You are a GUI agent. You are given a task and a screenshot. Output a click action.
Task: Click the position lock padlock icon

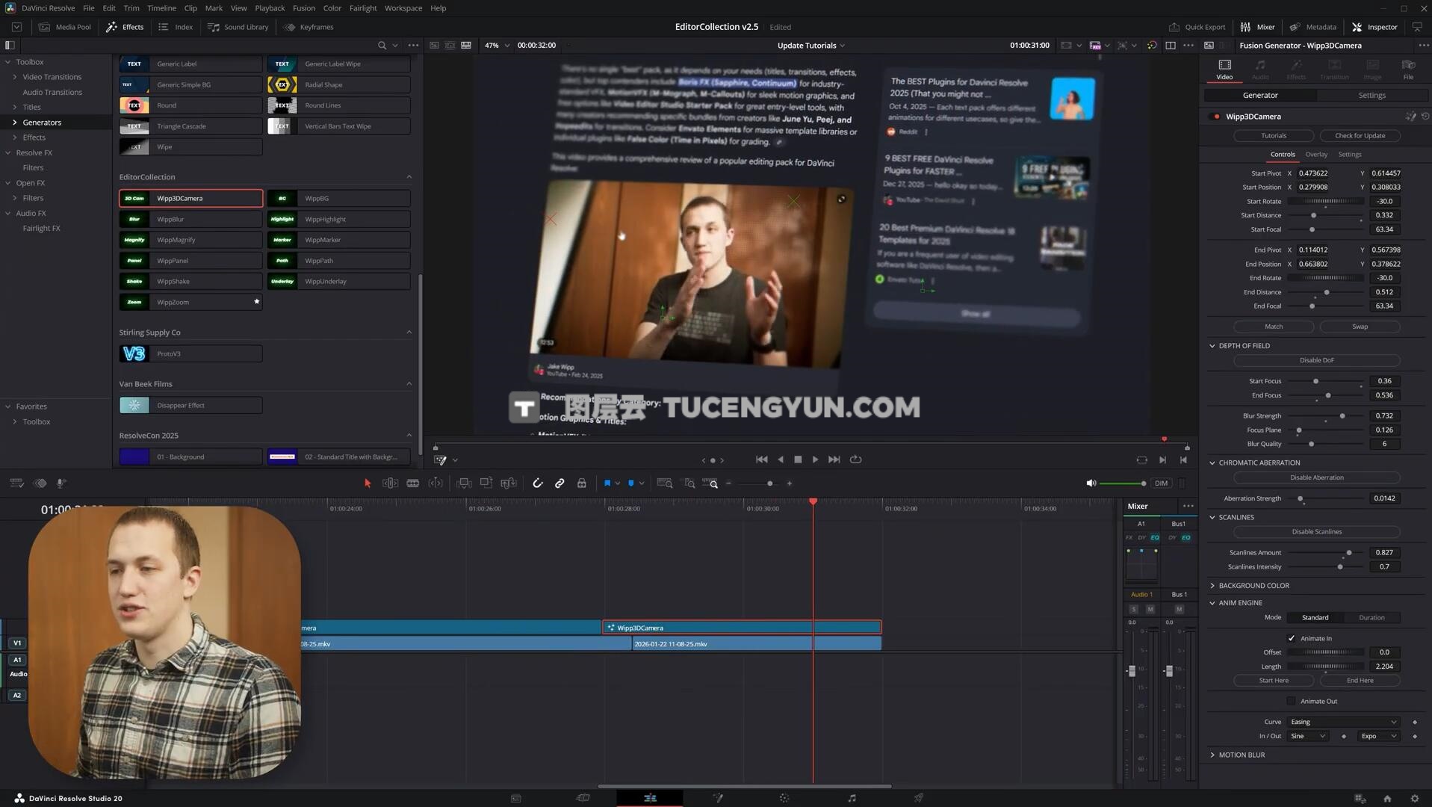point(581,483)
